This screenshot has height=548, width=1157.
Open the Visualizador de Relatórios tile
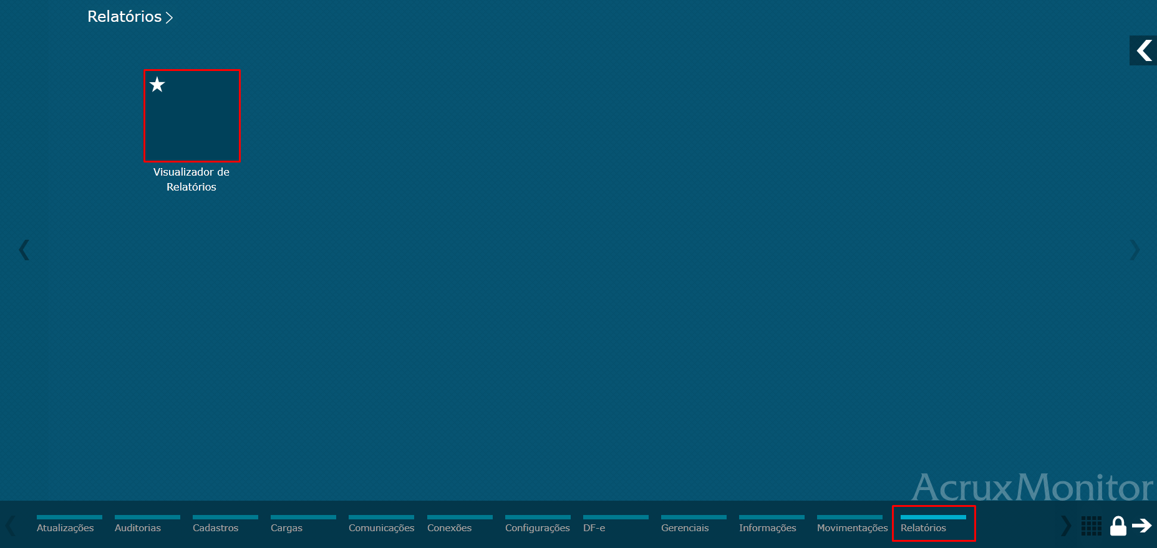pyautogui.click(x=192, y=116)
